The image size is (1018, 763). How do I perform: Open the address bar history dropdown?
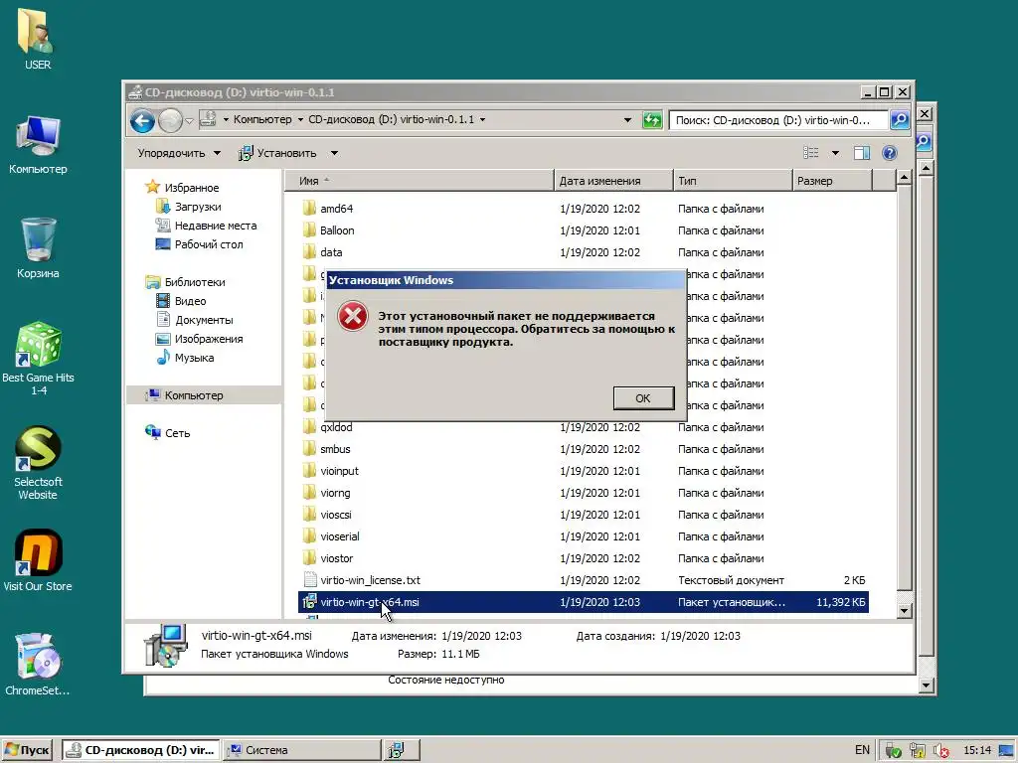click(x=627, y=120)
